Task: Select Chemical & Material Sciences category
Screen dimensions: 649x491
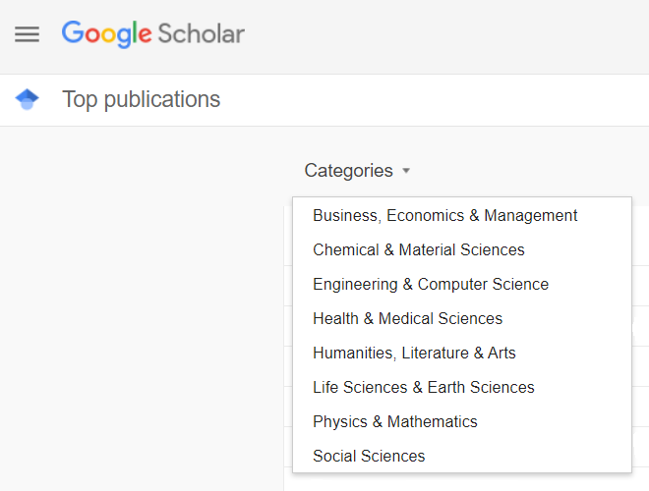Action: coord(462,249)
